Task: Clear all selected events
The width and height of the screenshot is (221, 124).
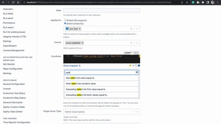Action: click(131, 43)
